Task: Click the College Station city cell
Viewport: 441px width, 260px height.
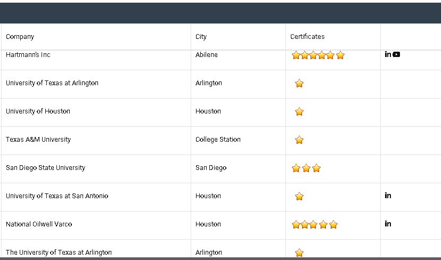Action: click(218, 140)
